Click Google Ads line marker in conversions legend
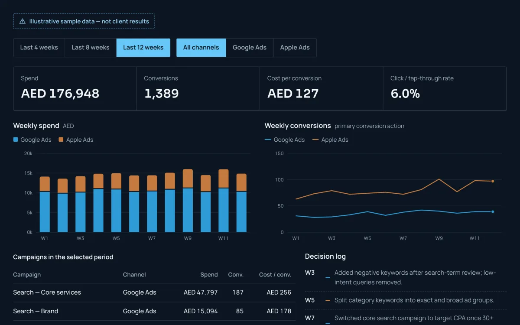The width and height of the screenshot is (520, 325). point(268,140)
